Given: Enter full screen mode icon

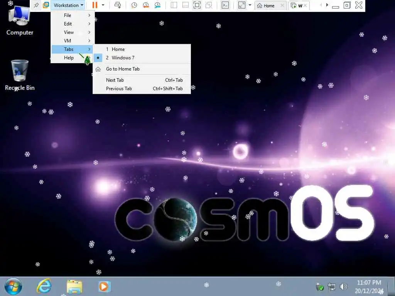Looking at the screenshot, I should pyautogui.click(x=197, y=5).
